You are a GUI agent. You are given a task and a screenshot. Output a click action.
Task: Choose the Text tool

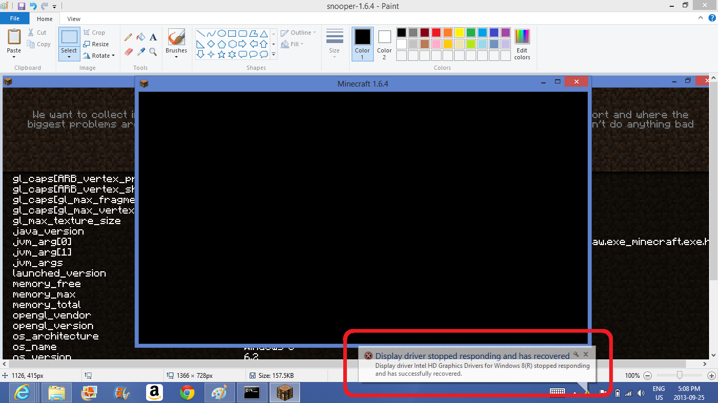tap(153, 37)
